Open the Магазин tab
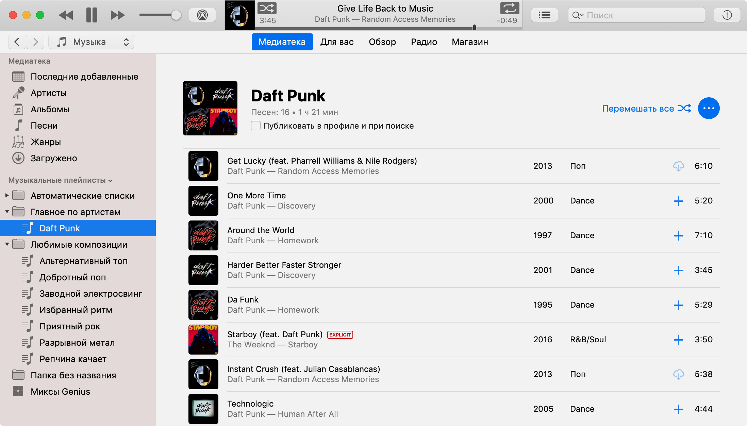The height and width of the screenshot is (426, 747). pos(470,42)
